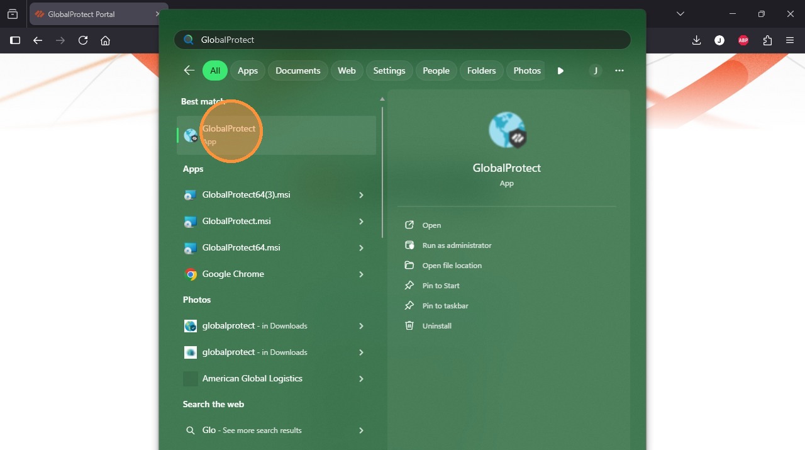
Task: Choose Open file location
Action: [x=452, y=266]
